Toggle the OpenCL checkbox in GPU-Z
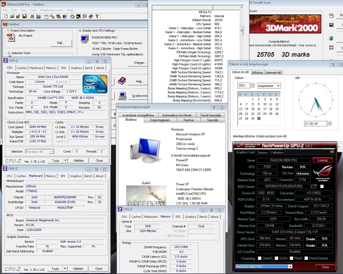Image resolution: width=343 pixels, height=274 pixels. [x=259, y=258]
